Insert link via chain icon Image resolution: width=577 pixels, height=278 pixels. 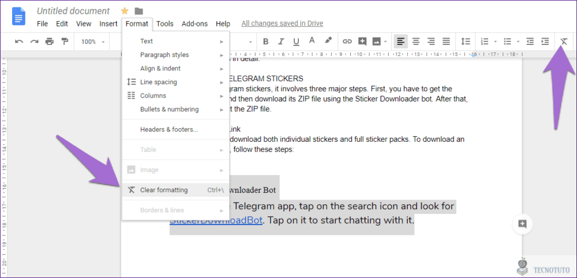point(347,42)
